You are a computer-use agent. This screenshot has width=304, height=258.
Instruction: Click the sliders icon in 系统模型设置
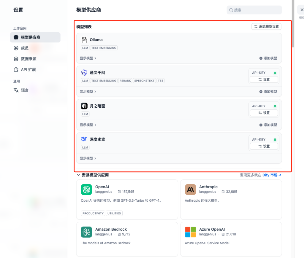pyautogui.click(x=256, y=26)
